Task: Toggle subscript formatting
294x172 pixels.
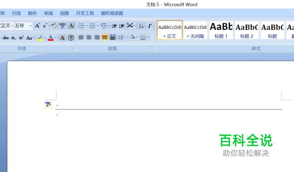Action: pos(13,38)
